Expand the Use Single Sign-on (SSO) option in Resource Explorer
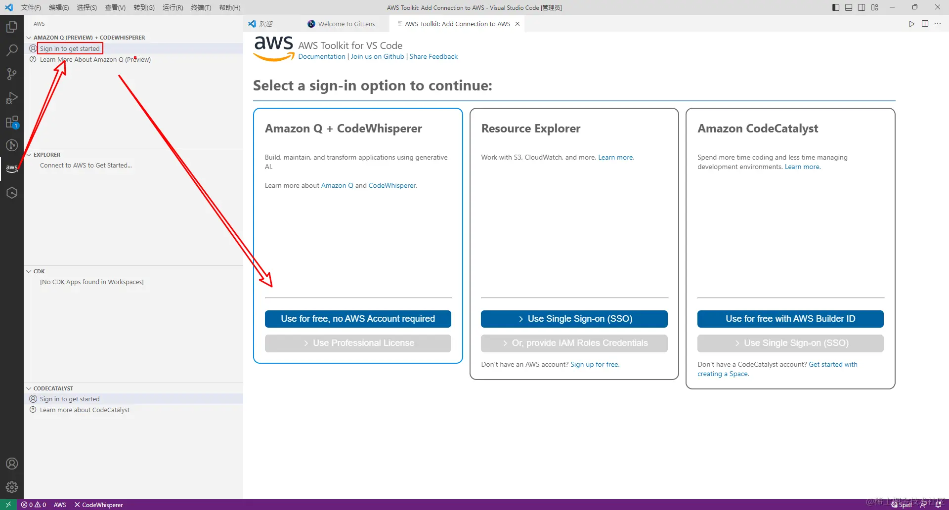The height and width of the screenshot is (510, 949). pyautogui.click(x=574, y=319)
